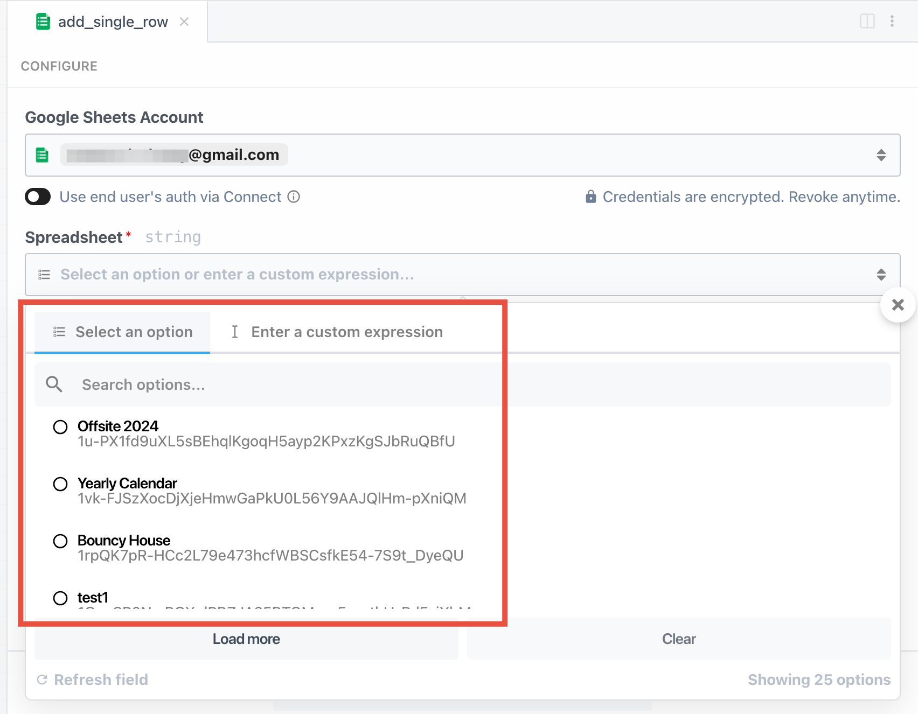Select the test1 radio option
Image resolution: width=918 pixels, height=714 pixels.
click(x=60, y=598)
